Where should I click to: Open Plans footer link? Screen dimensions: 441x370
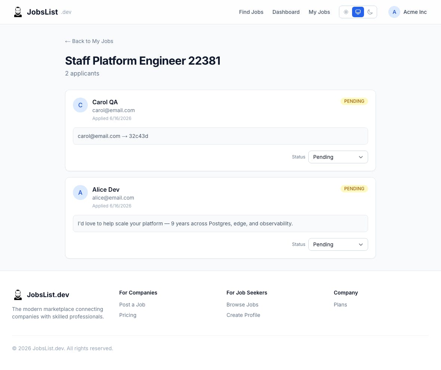tap(340, 305)
